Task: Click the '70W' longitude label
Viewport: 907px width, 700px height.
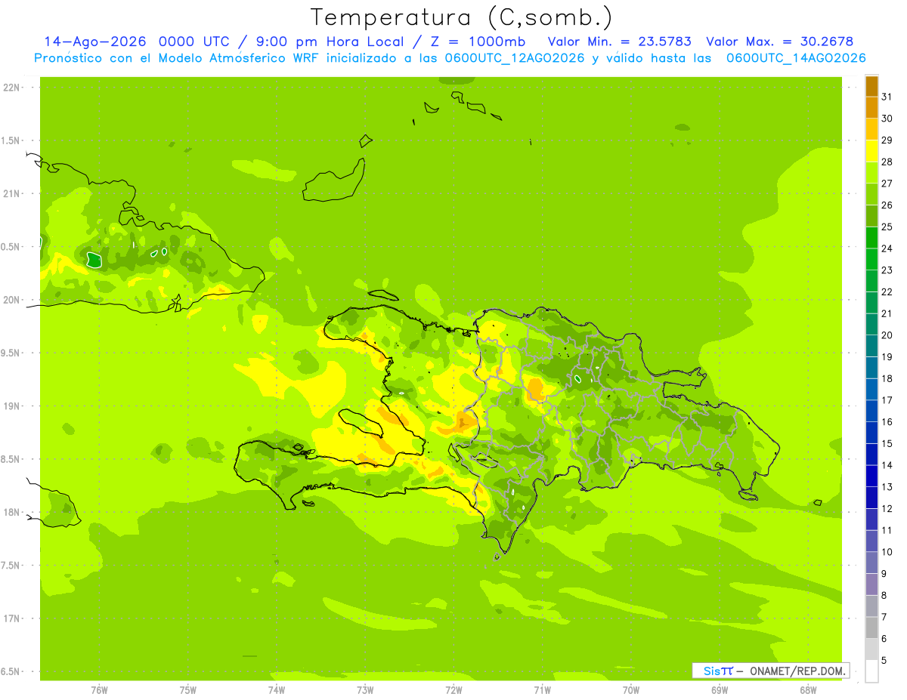Action: pos(631,690)
